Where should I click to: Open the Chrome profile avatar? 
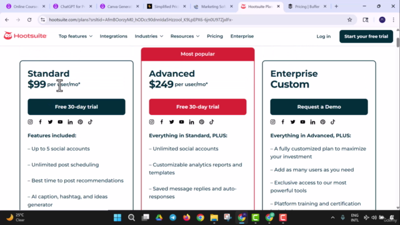[x=382, y=19]
